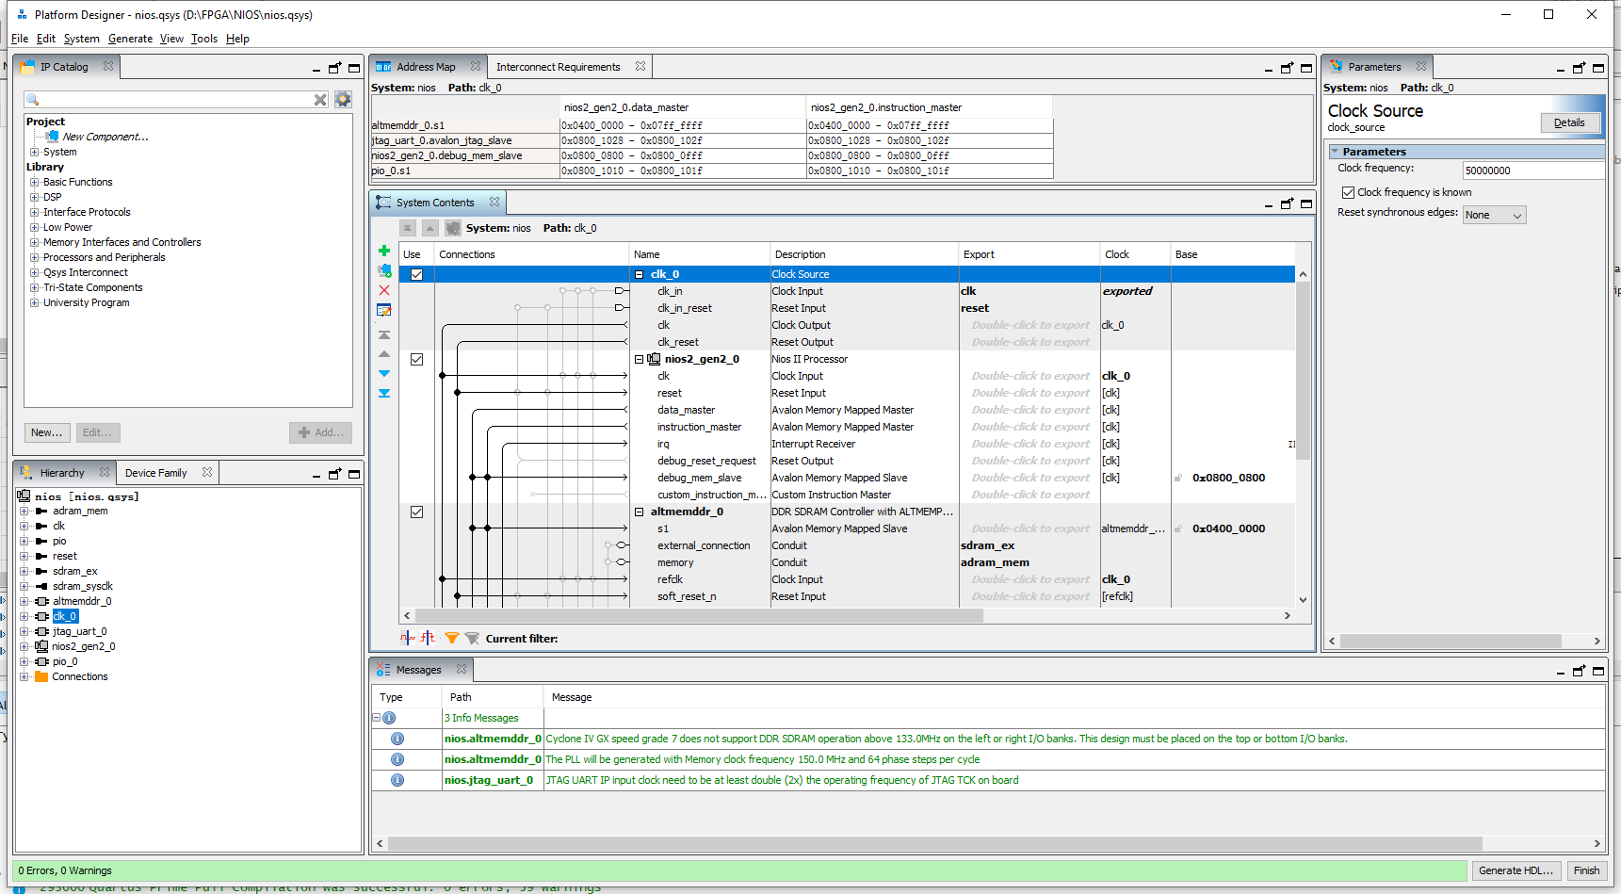
Task: Select New Component item in Project
Action: click(105, 137)
